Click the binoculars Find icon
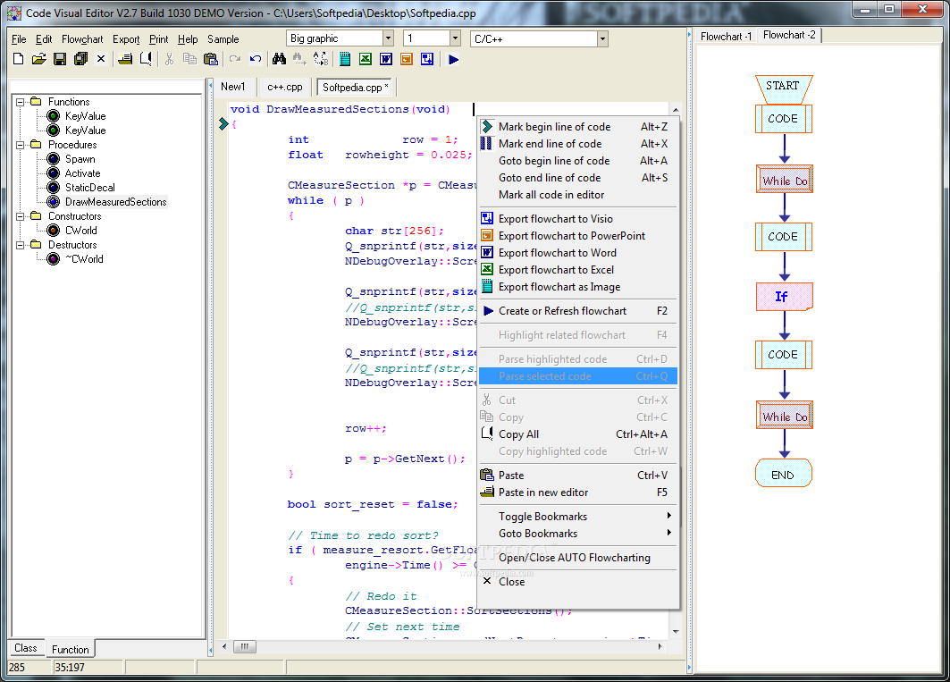The image size is (950, 682). pyautogui.click(x=280, y=59)
